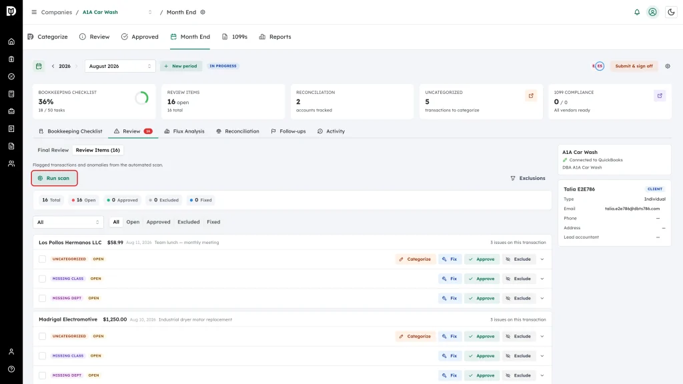Open the clipboard sidebar icon
Screen dimensions: 683x384
11,59
